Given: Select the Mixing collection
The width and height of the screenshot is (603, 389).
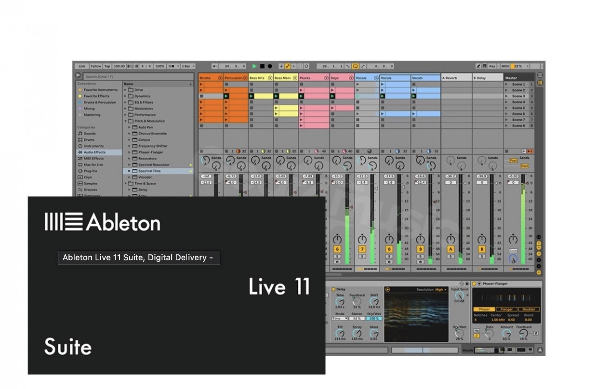Looking at the screenshot, I should (x=89, y=109).
